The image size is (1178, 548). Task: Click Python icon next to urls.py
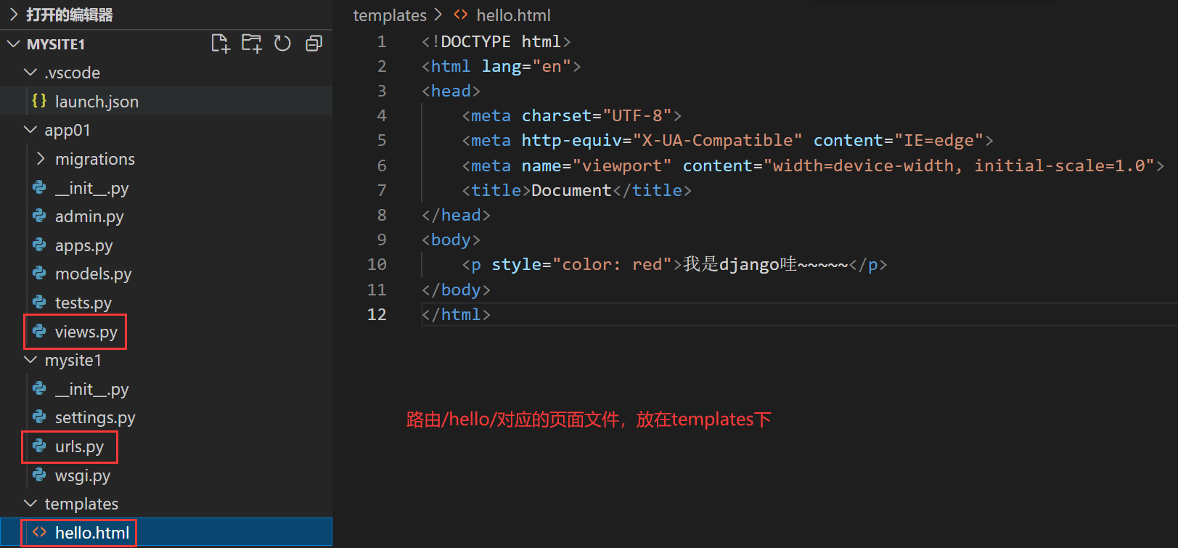[x=39, y=446]
